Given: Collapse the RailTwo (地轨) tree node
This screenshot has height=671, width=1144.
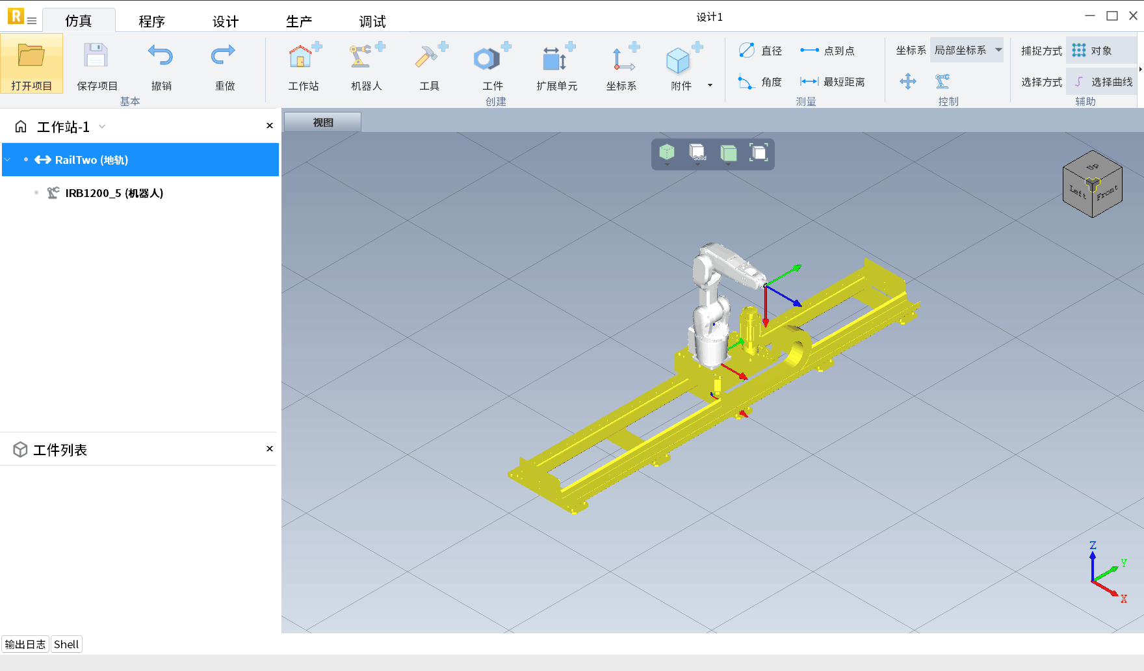Looking at the screenshot, I should click(8, 160).
